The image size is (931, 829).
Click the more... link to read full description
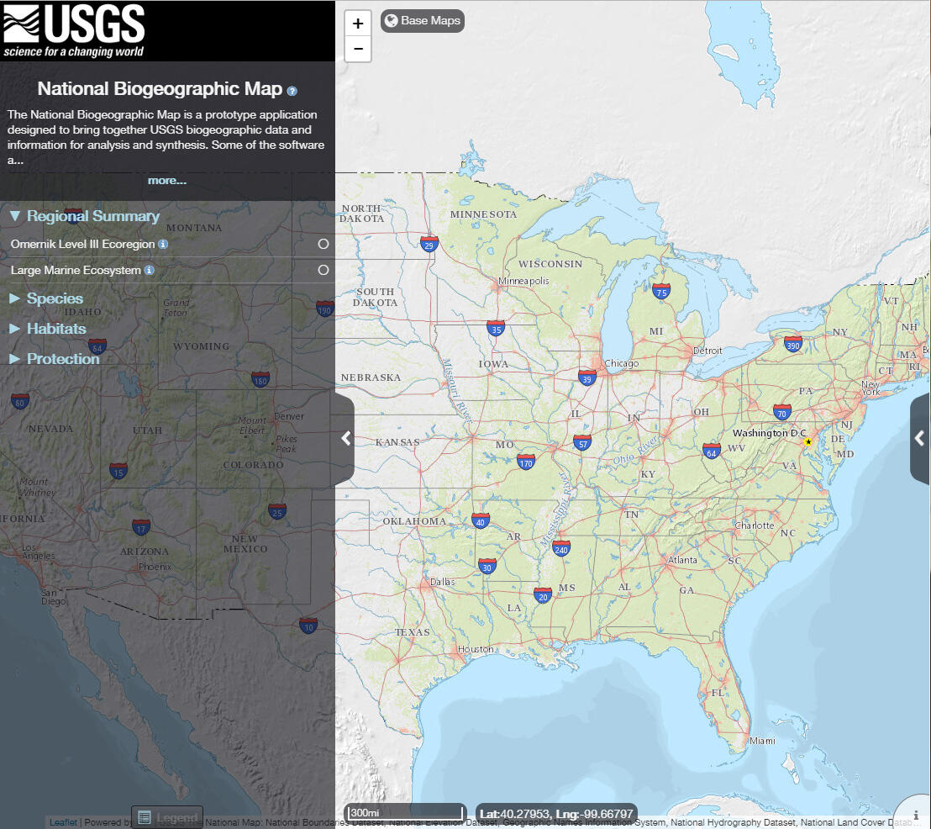tap(166, 180)
